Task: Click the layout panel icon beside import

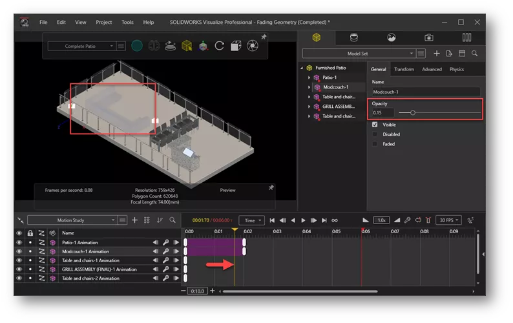Action: tap(462, 54)
